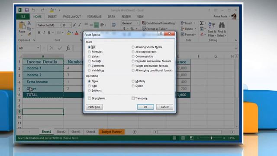Switch to the DATA ribbon tab
Image resolution: width=277 pixels, height=156 pixels.
111,16
